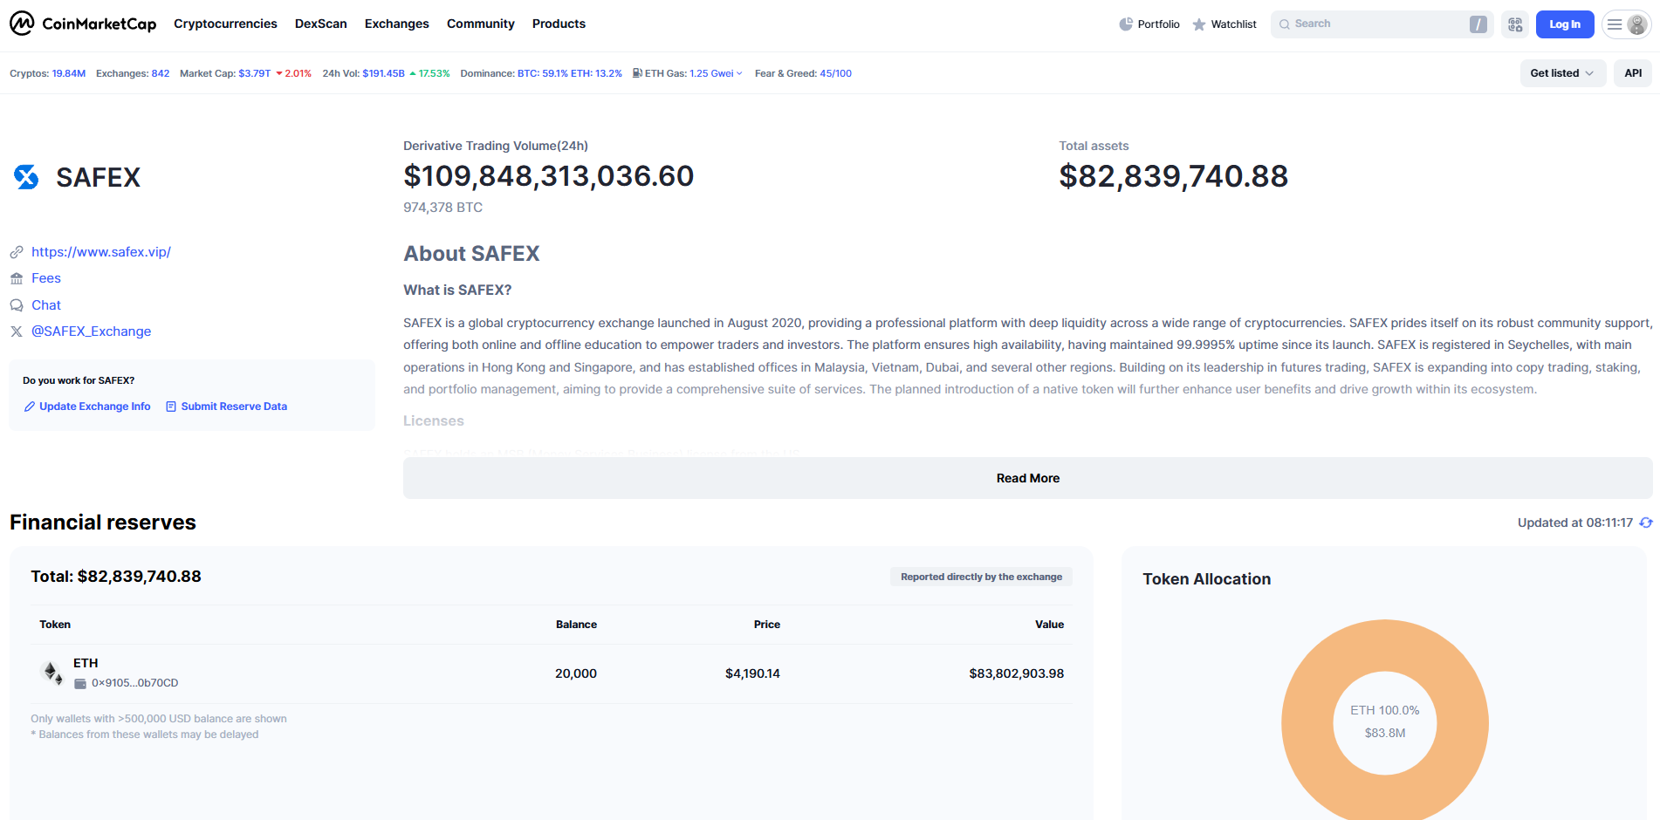Viewport: 1660px width, 820px height.
Task: Click the Fear & Greed 45/100 stat
Action: pos(803,73)
